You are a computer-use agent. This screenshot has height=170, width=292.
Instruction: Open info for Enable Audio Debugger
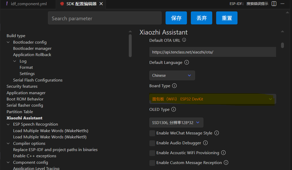(205, 143)
